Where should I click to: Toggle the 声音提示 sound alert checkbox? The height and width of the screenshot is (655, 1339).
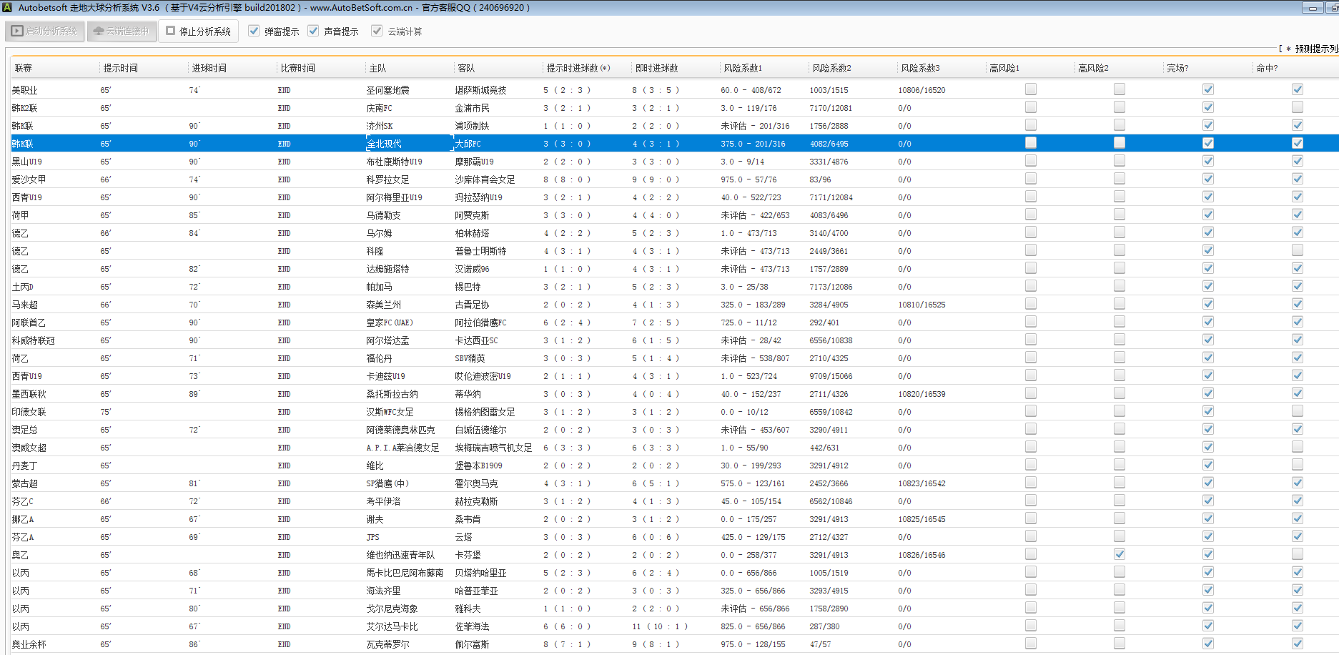pyautogui.click(x=313, y=31)
